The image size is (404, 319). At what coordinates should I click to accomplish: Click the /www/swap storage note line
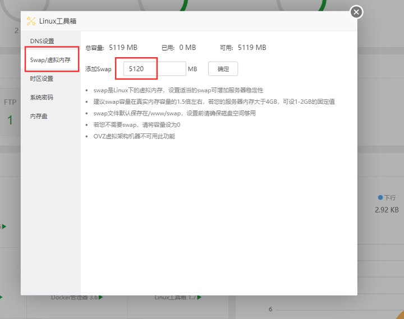point(175,113)
